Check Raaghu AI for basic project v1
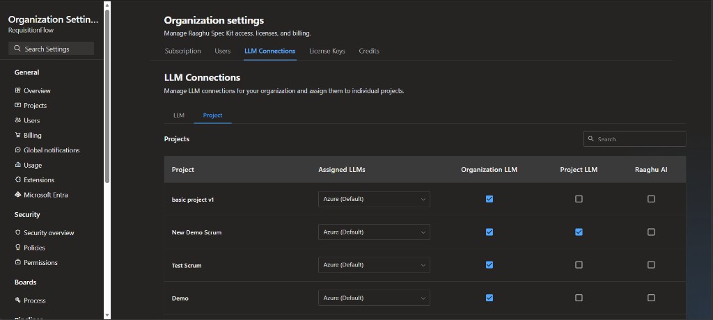The image size is (713, 320). pyautogui.click(x=651, y=199)
